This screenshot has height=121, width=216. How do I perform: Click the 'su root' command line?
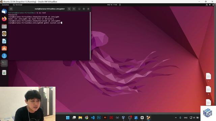[x=27, y=13]
